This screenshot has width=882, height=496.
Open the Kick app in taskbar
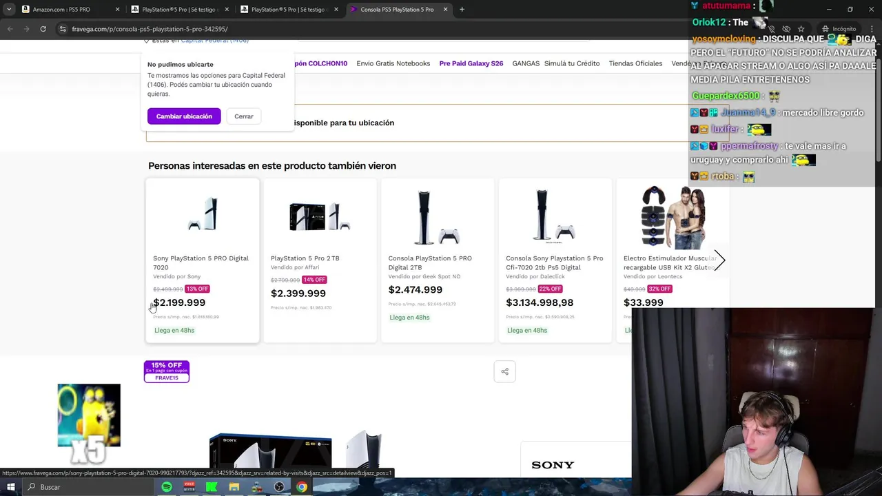(212, 487)
